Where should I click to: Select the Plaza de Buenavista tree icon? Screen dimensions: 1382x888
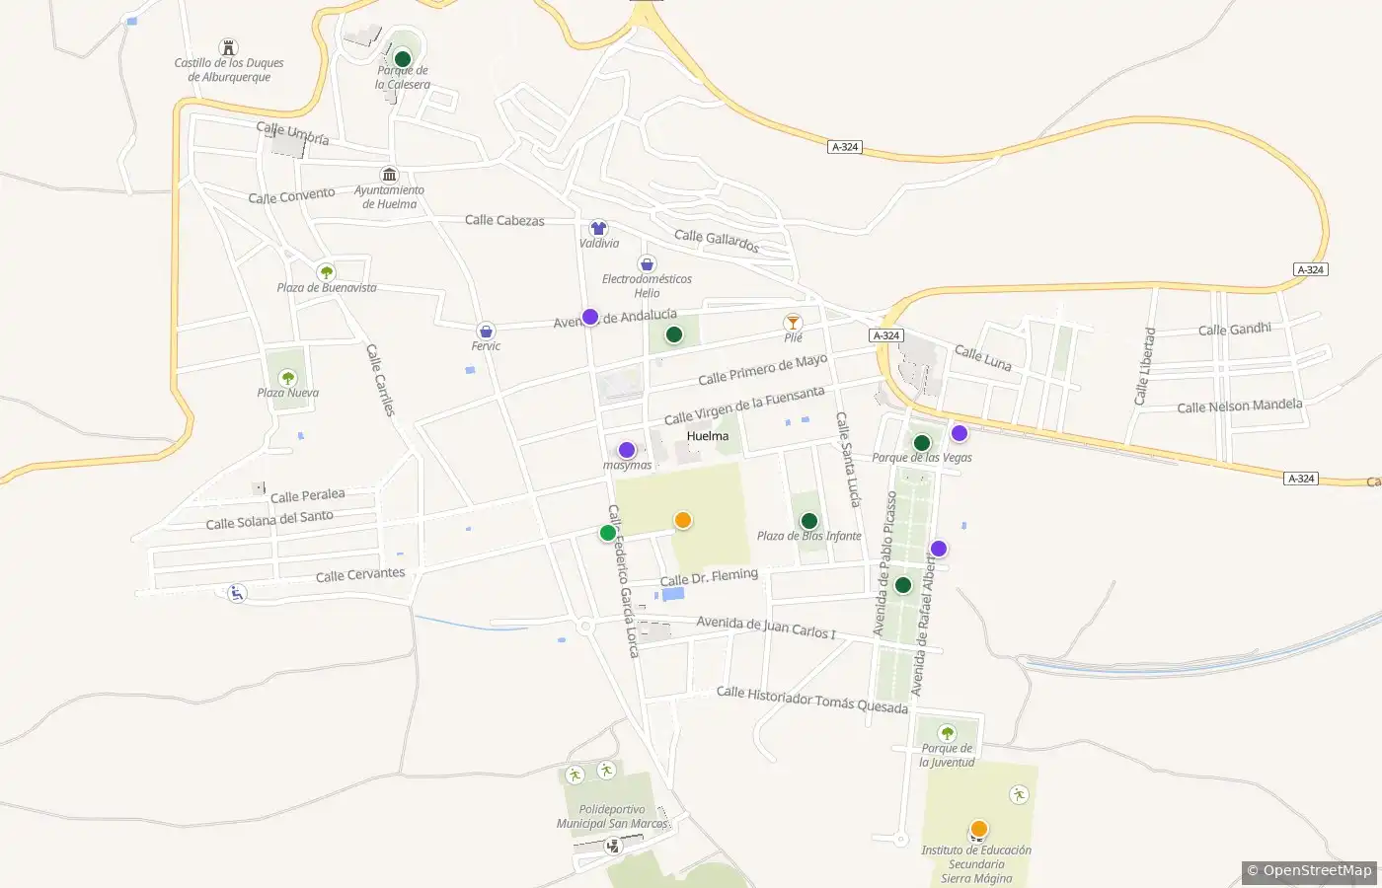tap(327, 272)
